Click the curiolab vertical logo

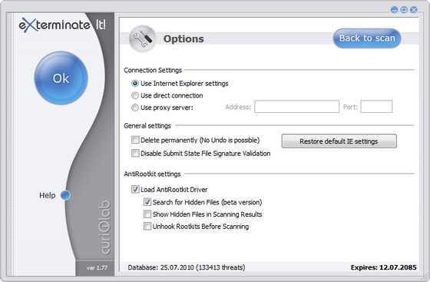click(x=105, y=227)
